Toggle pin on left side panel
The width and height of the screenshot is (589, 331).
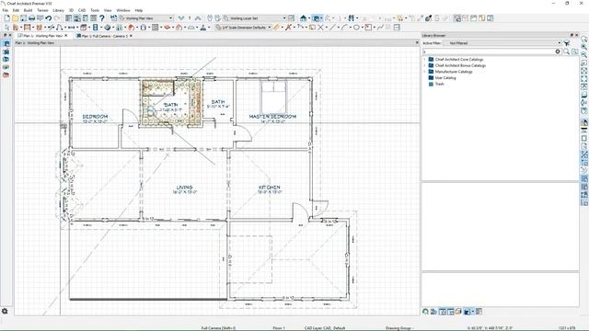click(6, 35)
